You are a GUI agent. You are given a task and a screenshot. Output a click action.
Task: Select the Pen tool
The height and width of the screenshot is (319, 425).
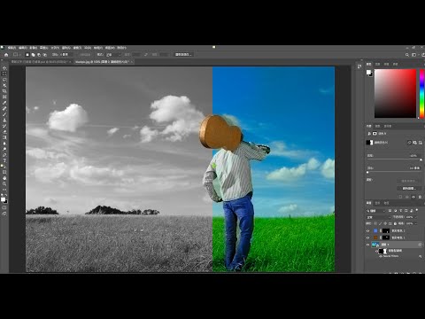click(x=4, y=155)
